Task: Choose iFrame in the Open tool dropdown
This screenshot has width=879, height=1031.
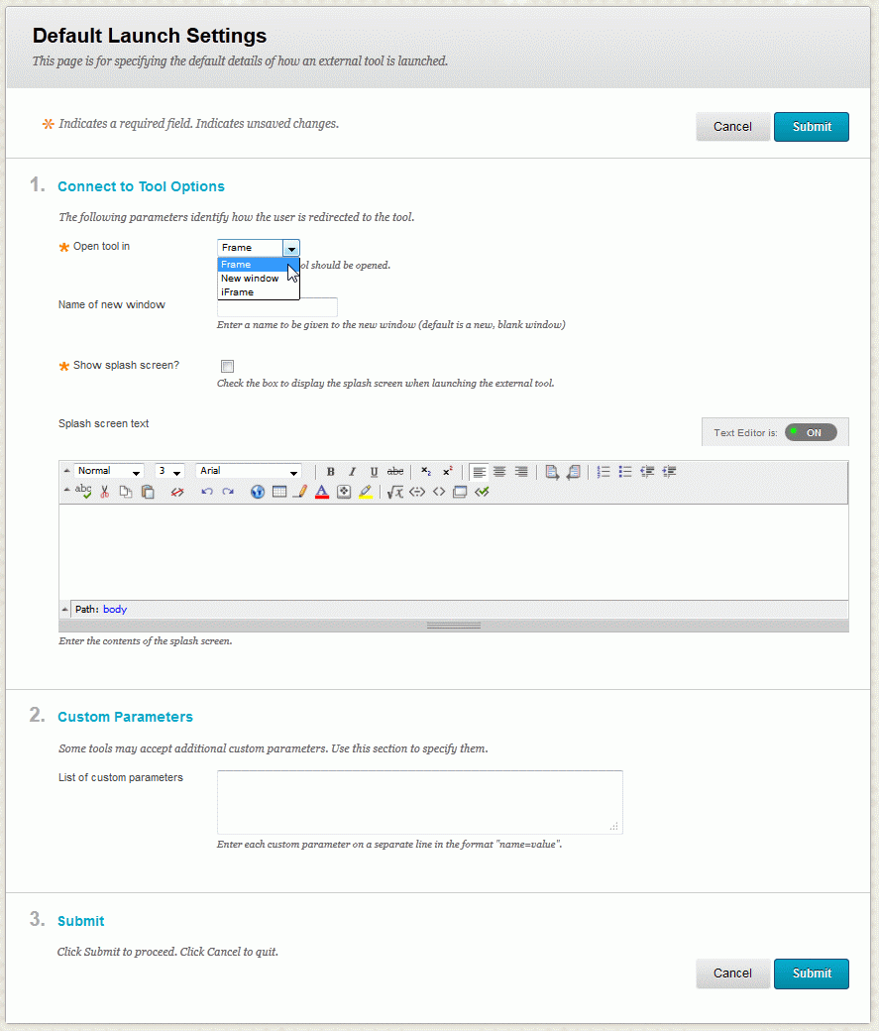Action: tap(239, 291)
